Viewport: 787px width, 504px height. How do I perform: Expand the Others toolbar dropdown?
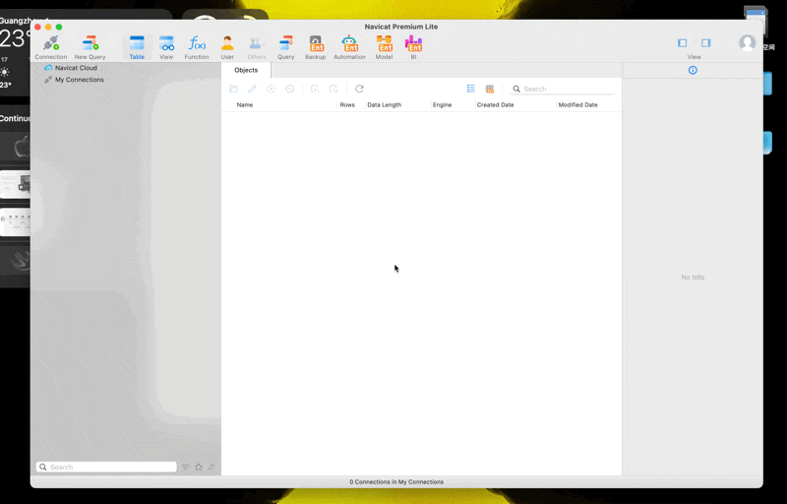257,47
